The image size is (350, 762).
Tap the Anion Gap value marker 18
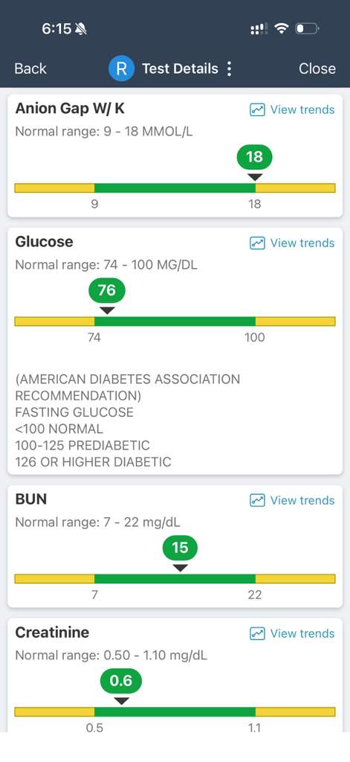coord(255,157)
